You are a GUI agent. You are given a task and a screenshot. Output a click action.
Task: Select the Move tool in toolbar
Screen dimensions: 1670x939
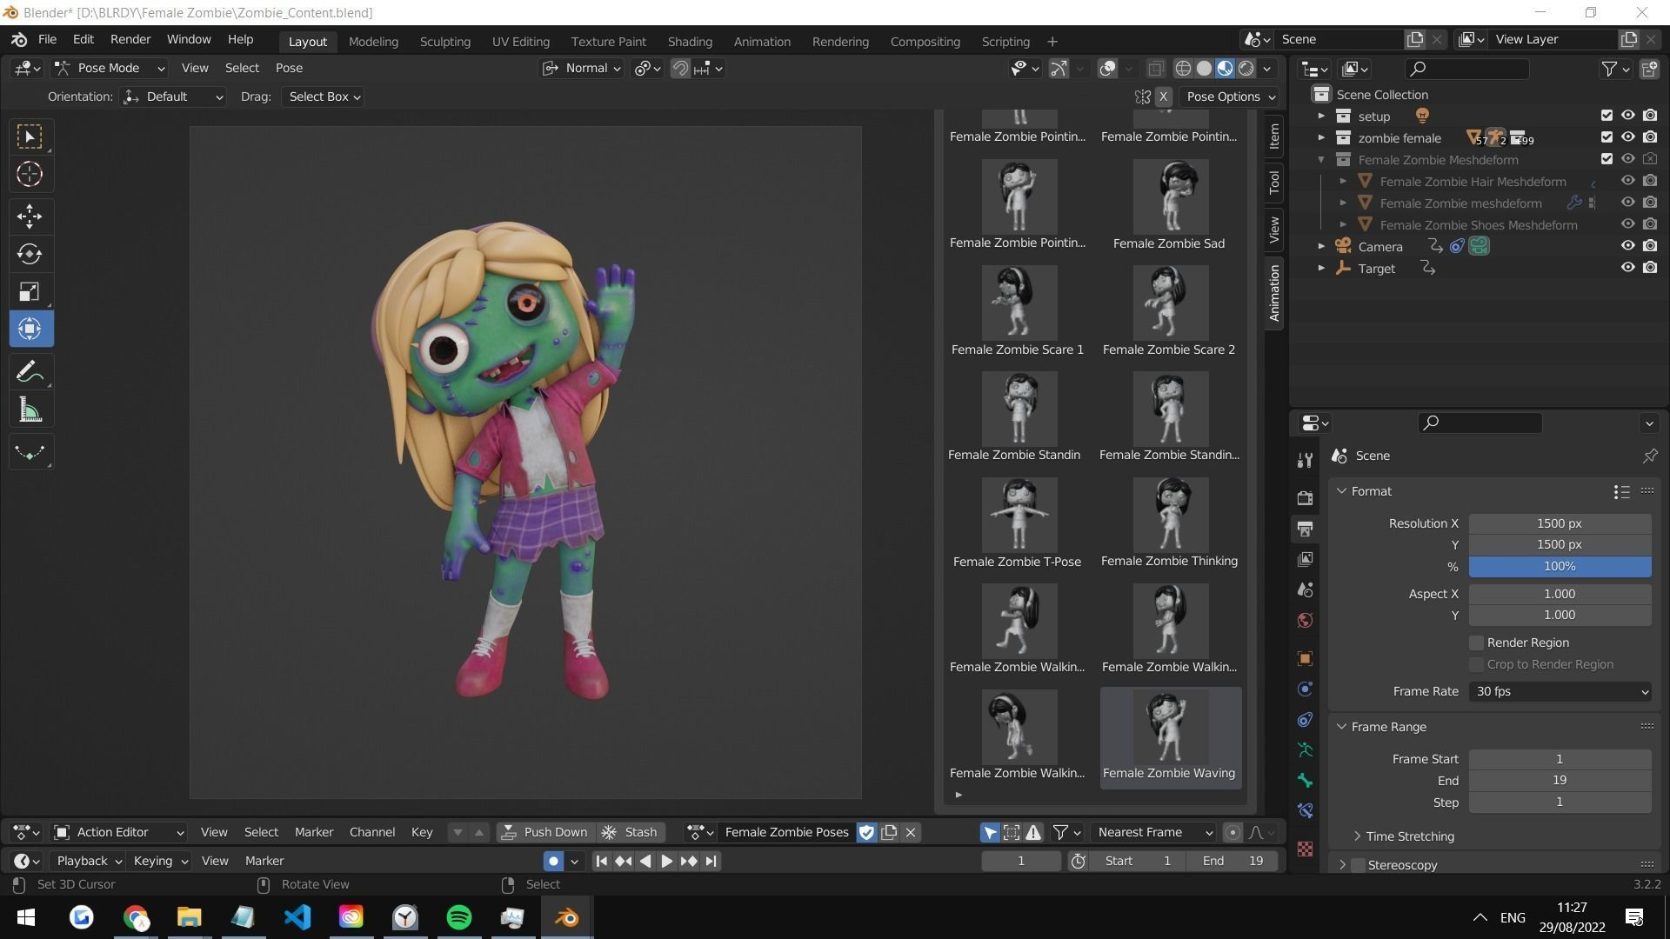30,216
